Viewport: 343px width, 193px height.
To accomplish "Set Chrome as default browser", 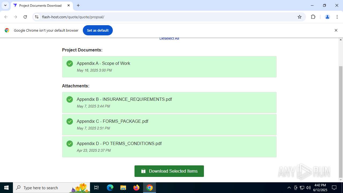I will point(98,30).
